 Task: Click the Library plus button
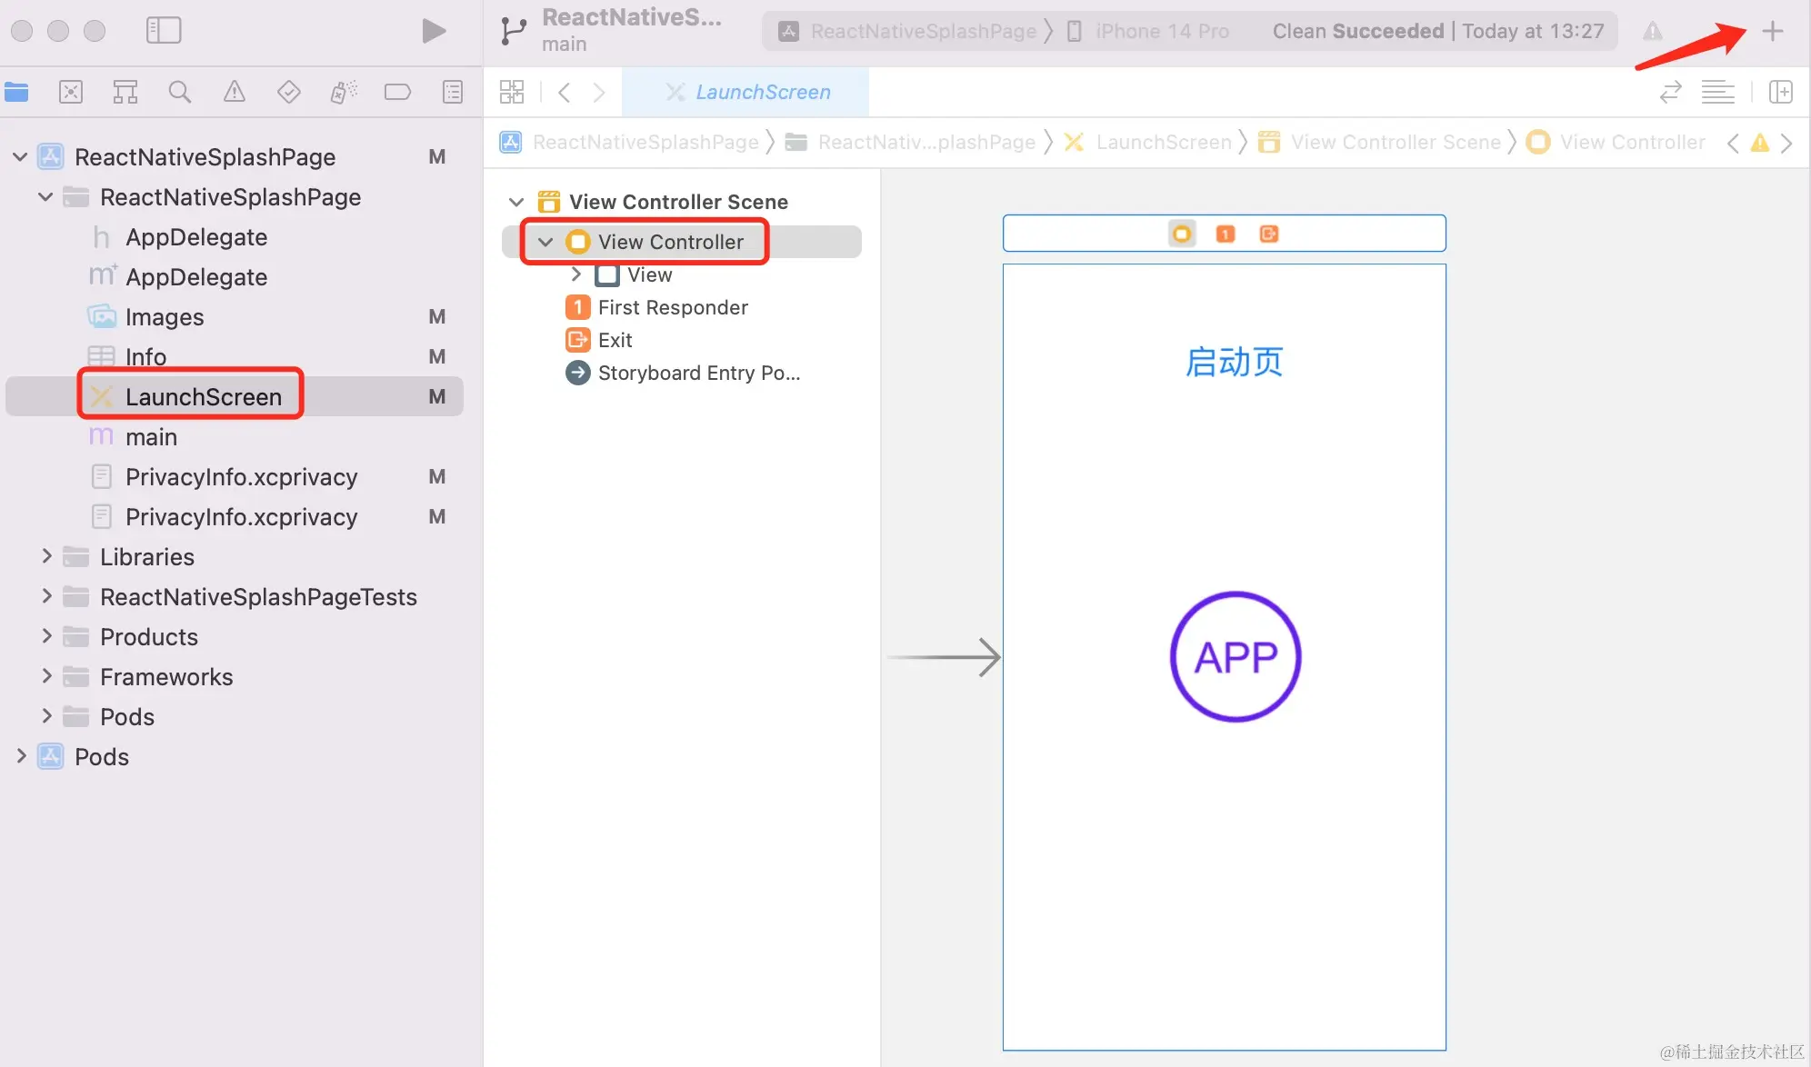click(1772, 31)
